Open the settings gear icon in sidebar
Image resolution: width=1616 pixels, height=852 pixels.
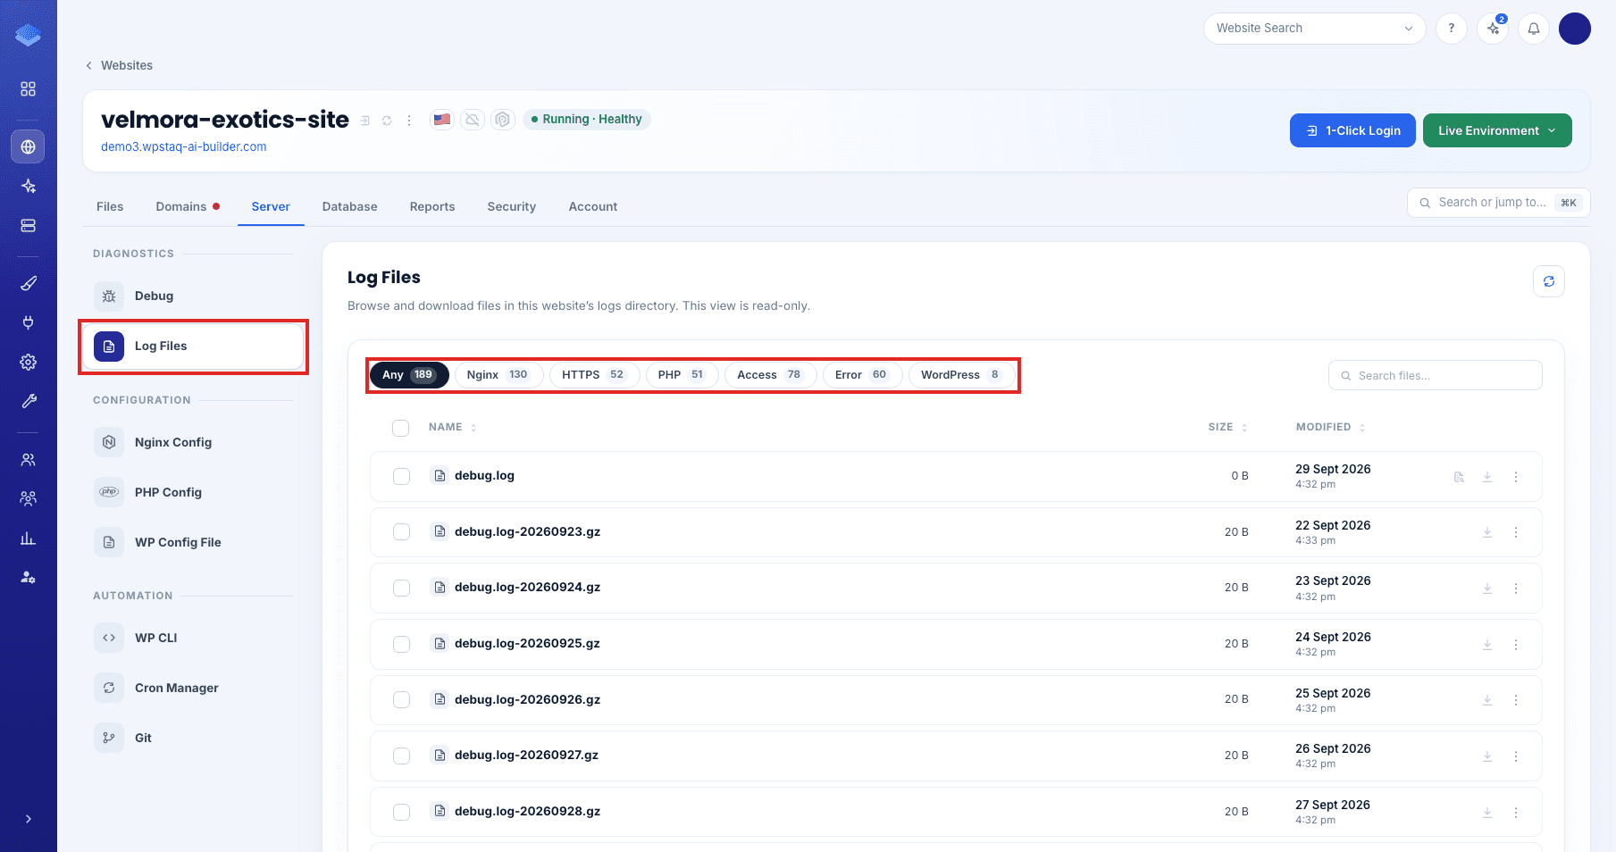[x=29, y=362]
